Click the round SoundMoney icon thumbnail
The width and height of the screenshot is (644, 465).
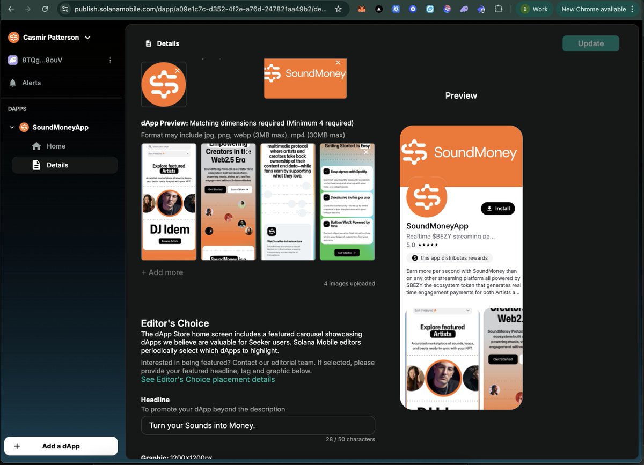click(164, 85)
